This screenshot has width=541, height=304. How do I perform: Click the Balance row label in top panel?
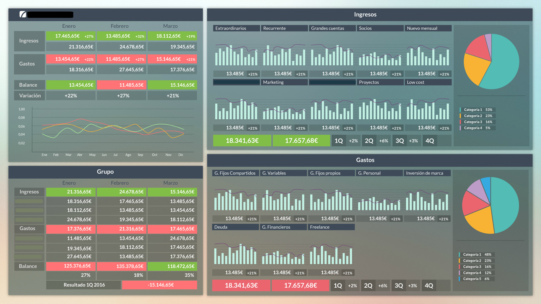(29, 85)
